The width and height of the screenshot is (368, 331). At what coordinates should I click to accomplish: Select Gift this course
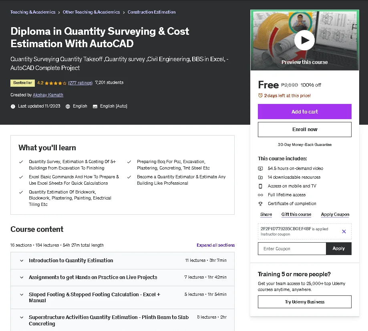click(x=296, y=214)
